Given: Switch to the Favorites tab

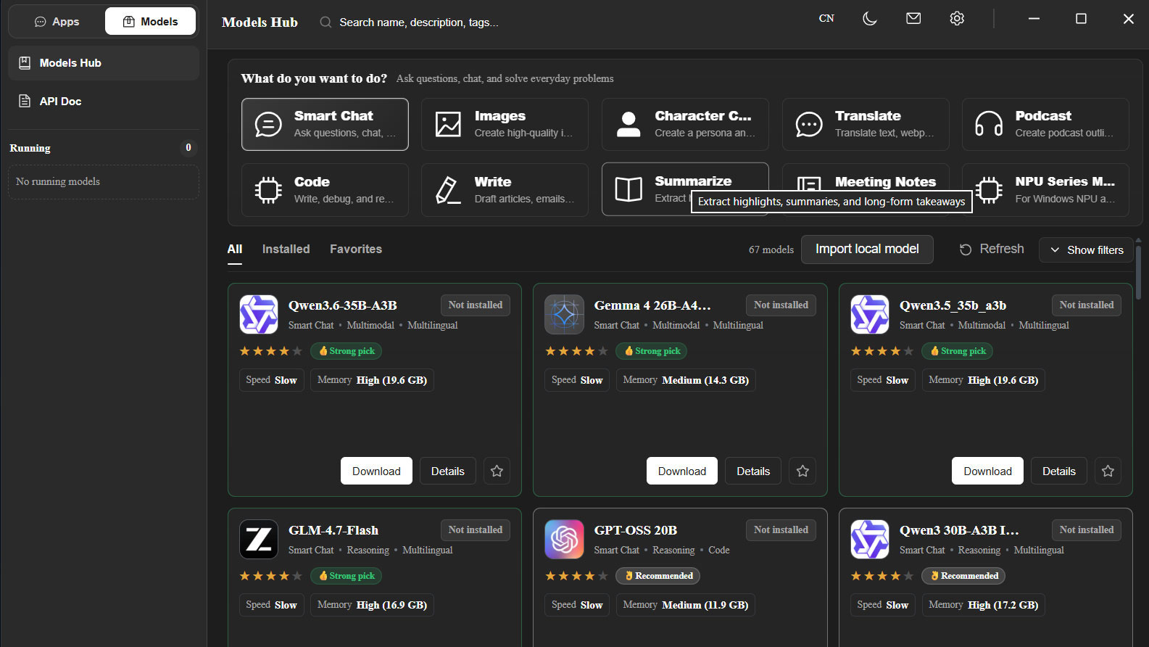Looking at the screenshot, I should click(x=356, y=249).
